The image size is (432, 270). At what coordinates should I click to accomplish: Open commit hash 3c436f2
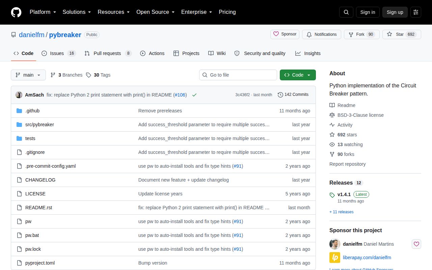243,95
